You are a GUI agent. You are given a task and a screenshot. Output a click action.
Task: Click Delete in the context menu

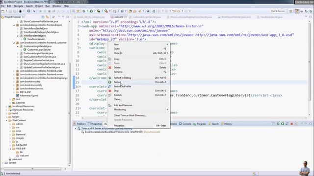point(139,67)
